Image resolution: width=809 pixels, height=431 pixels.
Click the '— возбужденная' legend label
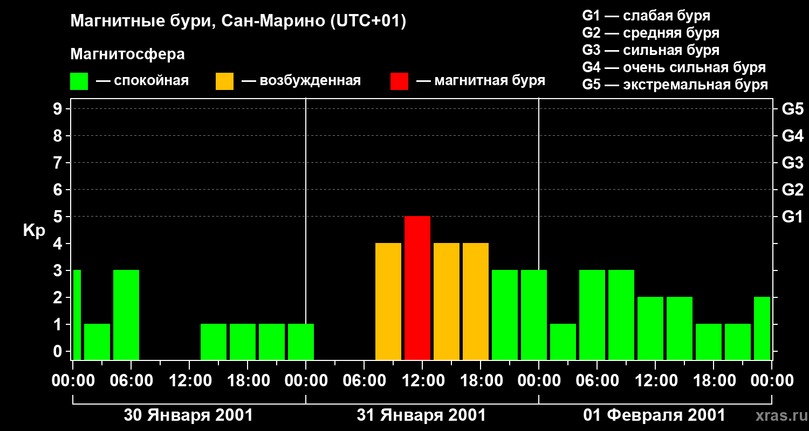click(301, 81)
